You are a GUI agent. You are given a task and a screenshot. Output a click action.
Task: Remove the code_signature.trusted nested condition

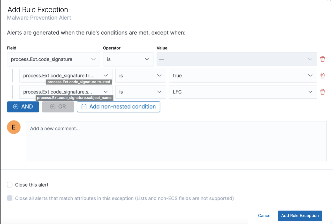(x=322, y=75)
